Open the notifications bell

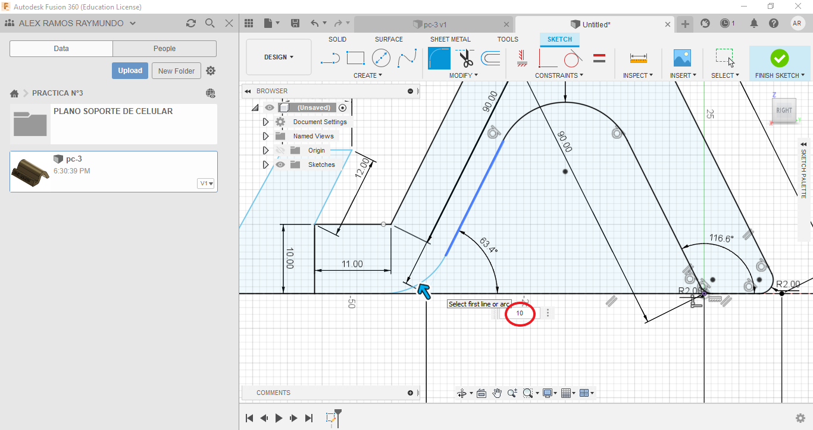pos(754,23)
